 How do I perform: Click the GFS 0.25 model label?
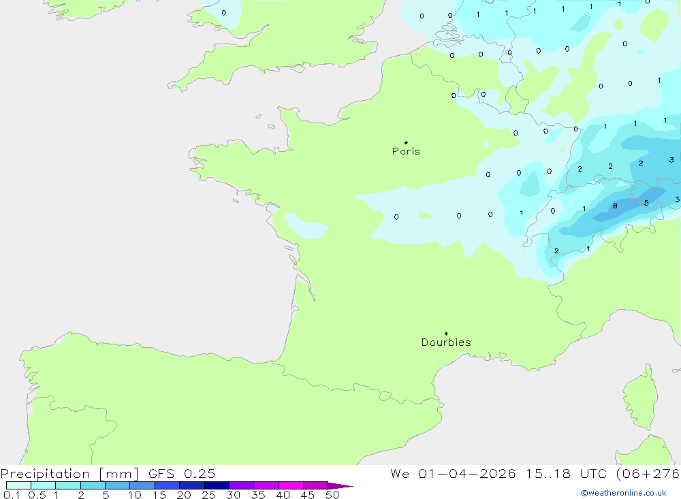tap(182, 474)
